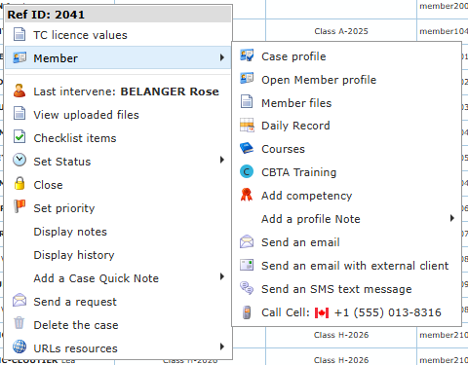This screenshot has width=468, height=365.
Task: Choose Add a profile Note
Action: coord(346,219)
